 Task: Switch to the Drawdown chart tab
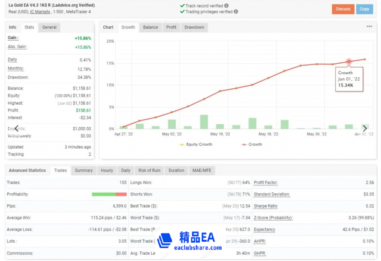point(194,27)
